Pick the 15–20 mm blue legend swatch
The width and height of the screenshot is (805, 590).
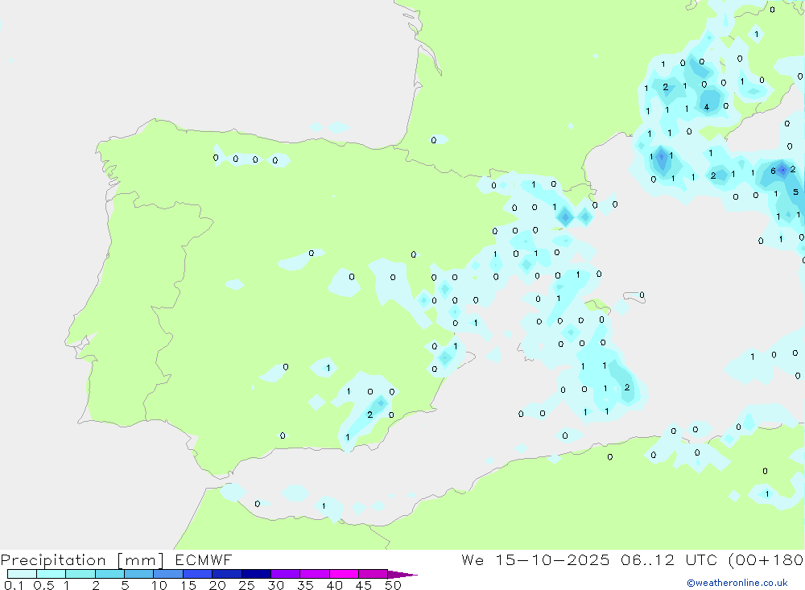coord(198,574)
